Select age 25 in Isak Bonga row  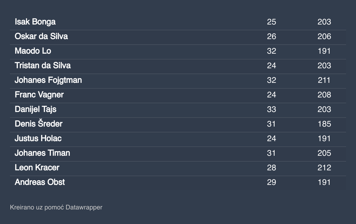(x=271, y=22)
